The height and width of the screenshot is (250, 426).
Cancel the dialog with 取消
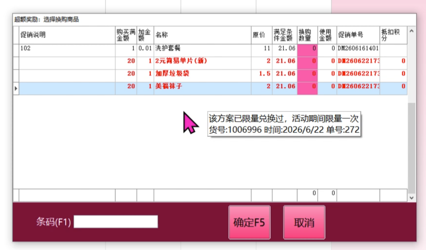coord(304,222)
